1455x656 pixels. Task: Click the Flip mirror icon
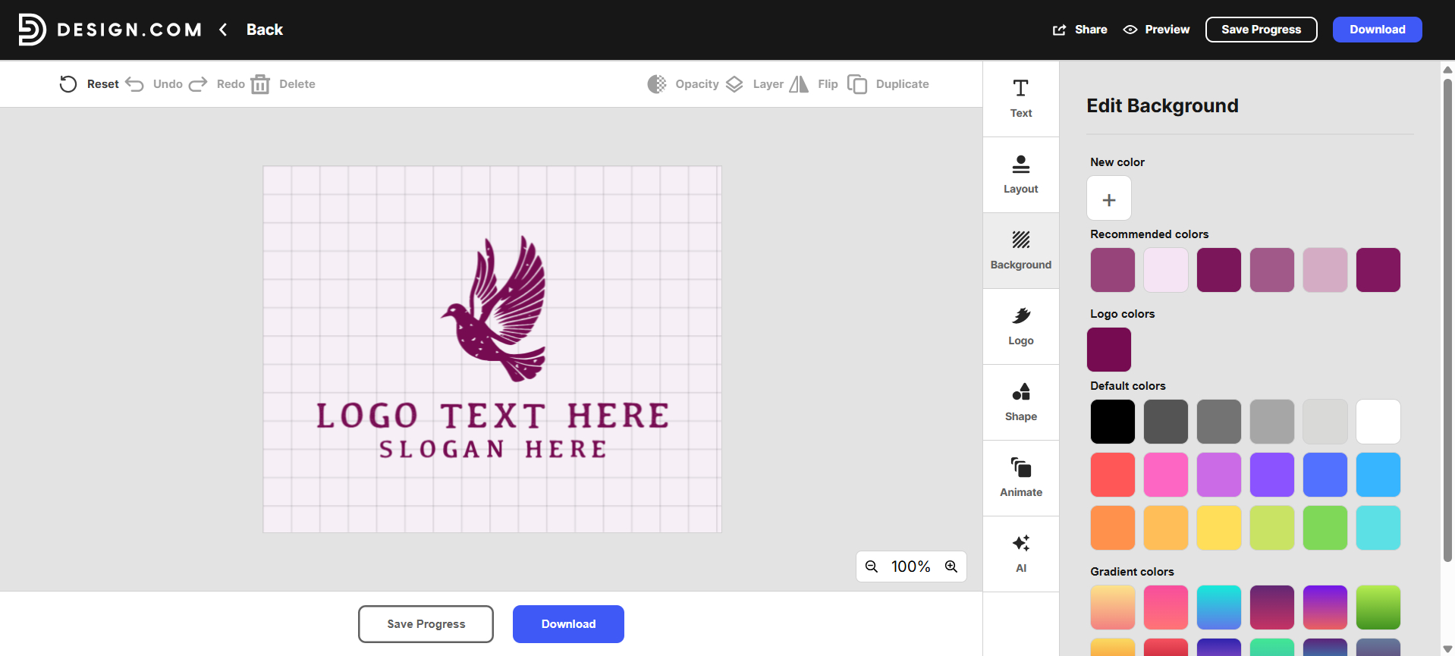(x=799, y=84)
